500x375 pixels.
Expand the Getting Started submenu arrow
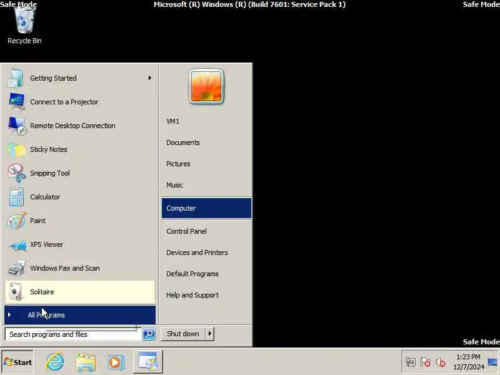(149, 77)
